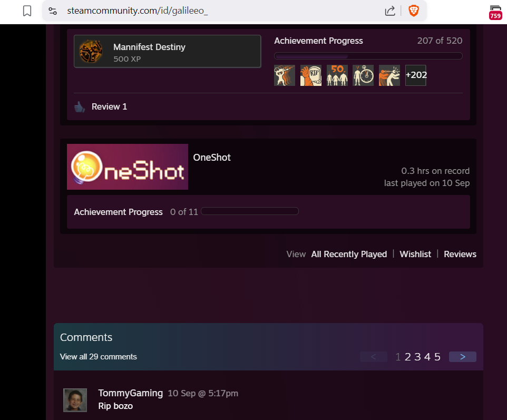Click the empty OneShot achievement progress bar
507x420 pixels.
250,211
